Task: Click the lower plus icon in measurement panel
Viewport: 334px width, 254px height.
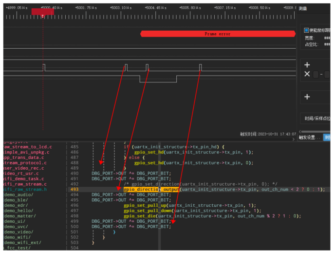Action: coord(307,97)
